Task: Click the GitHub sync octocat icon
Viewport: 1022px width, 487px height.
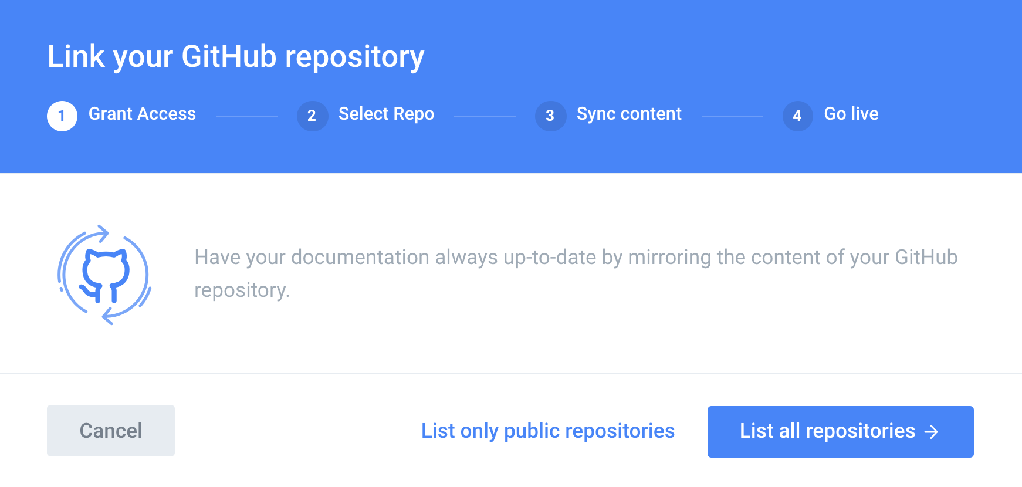Action: tap(104, 275)
